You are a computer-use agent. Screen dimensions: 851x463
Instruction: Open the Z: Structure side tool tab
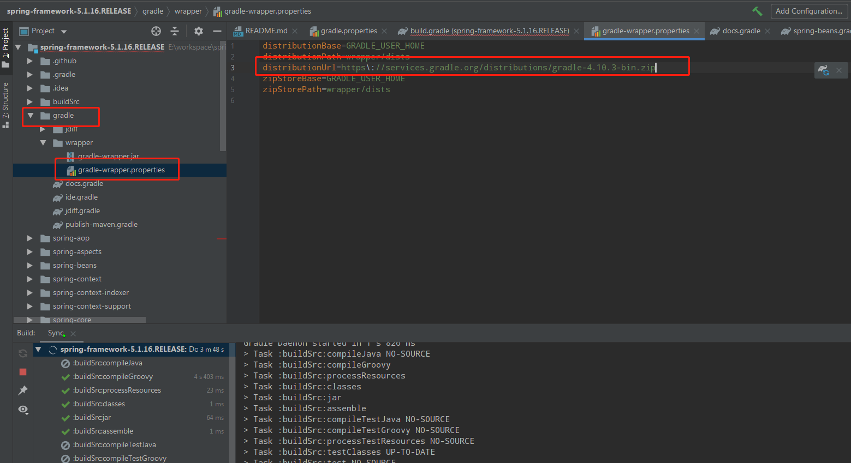click(x=6, y=105)
